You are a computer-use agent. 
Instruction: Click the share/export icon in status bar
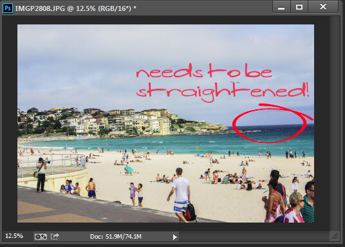(x=55, y=236)
